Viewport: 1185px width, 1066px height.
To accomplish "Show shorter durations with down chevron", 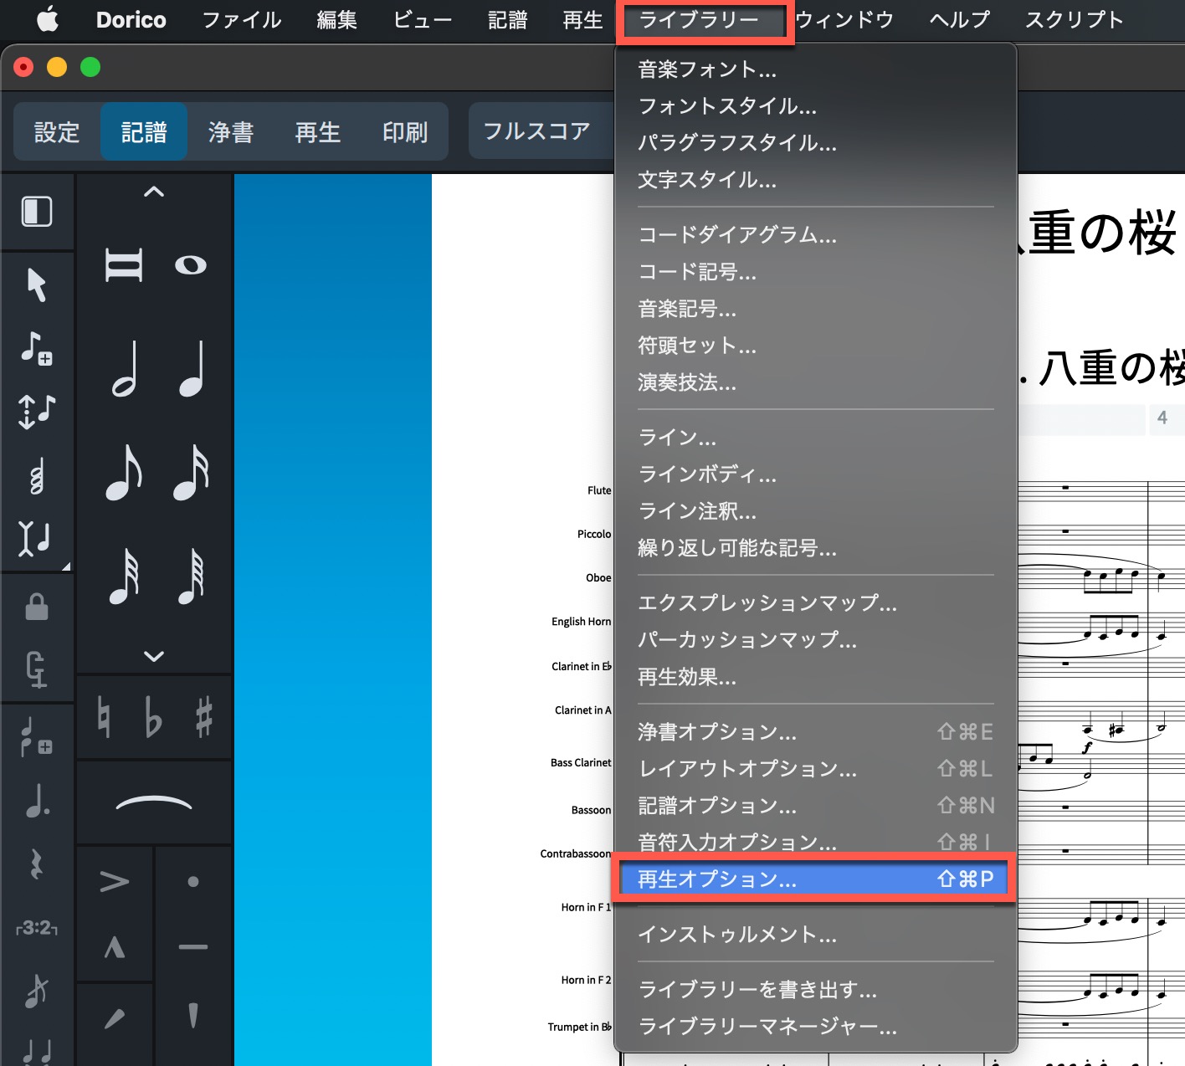I will 154,656.
